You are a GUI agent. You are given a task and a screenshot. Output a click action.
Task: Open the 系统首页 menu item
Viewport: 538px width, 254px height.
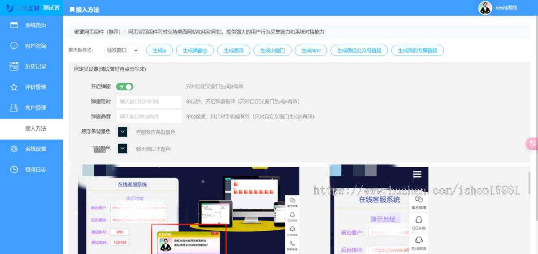tap(31, 25)
